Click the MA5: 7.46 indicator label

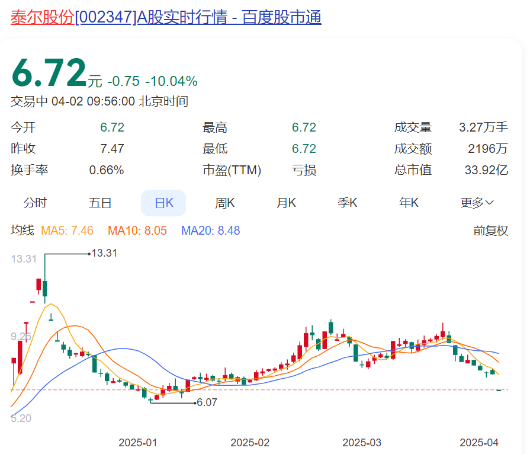point(67,231)
